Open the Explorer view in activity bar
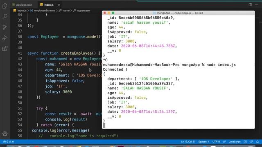 (5, 6)
